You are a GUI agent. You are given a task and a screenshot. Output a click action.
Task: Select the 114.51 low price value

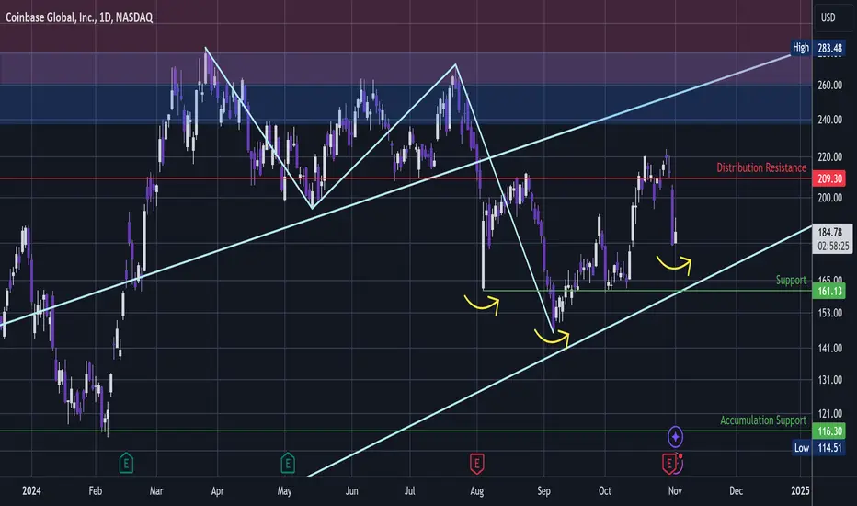829,447
